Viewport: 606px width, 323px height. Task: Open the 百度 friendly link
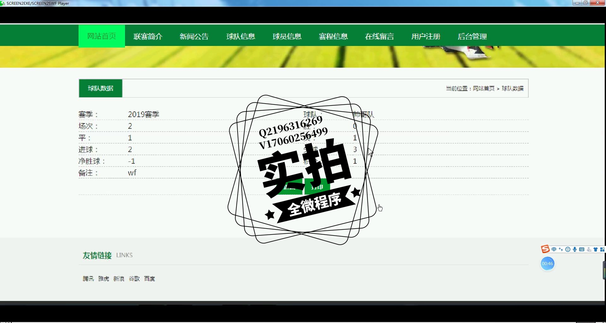(150, 279)
